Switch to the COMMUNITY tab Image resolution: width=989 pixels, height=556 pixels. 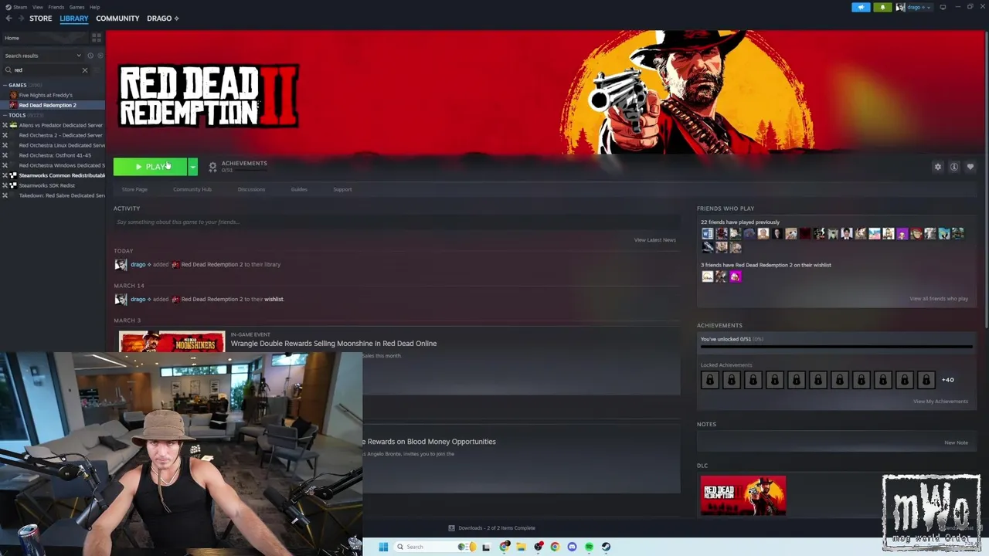click(117, 19)
